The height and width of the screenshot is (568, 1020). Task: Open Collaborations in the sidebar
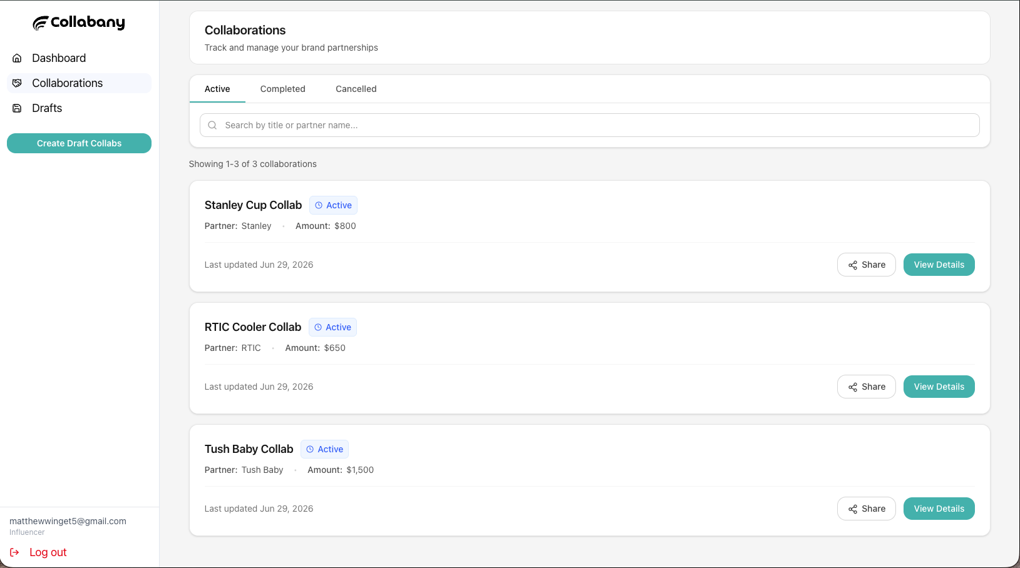point(79,83)
